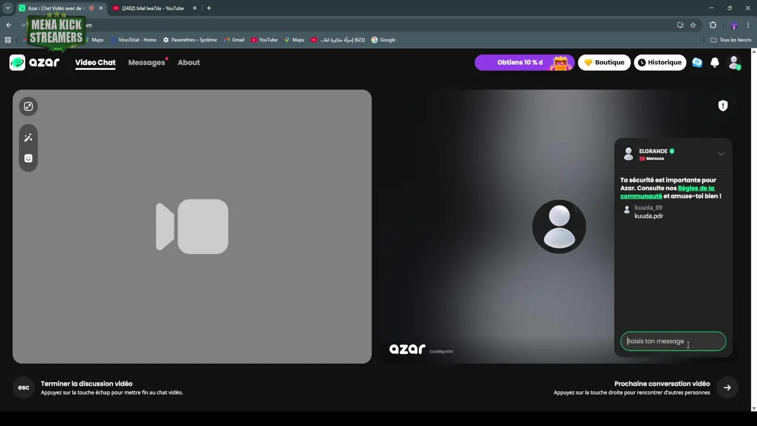
Task: Open the face filter sticker tool
Action: (28, 158)
